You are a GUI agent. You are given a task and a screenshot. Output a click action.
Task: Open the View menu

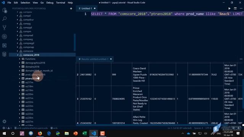(x=35, y=3)
